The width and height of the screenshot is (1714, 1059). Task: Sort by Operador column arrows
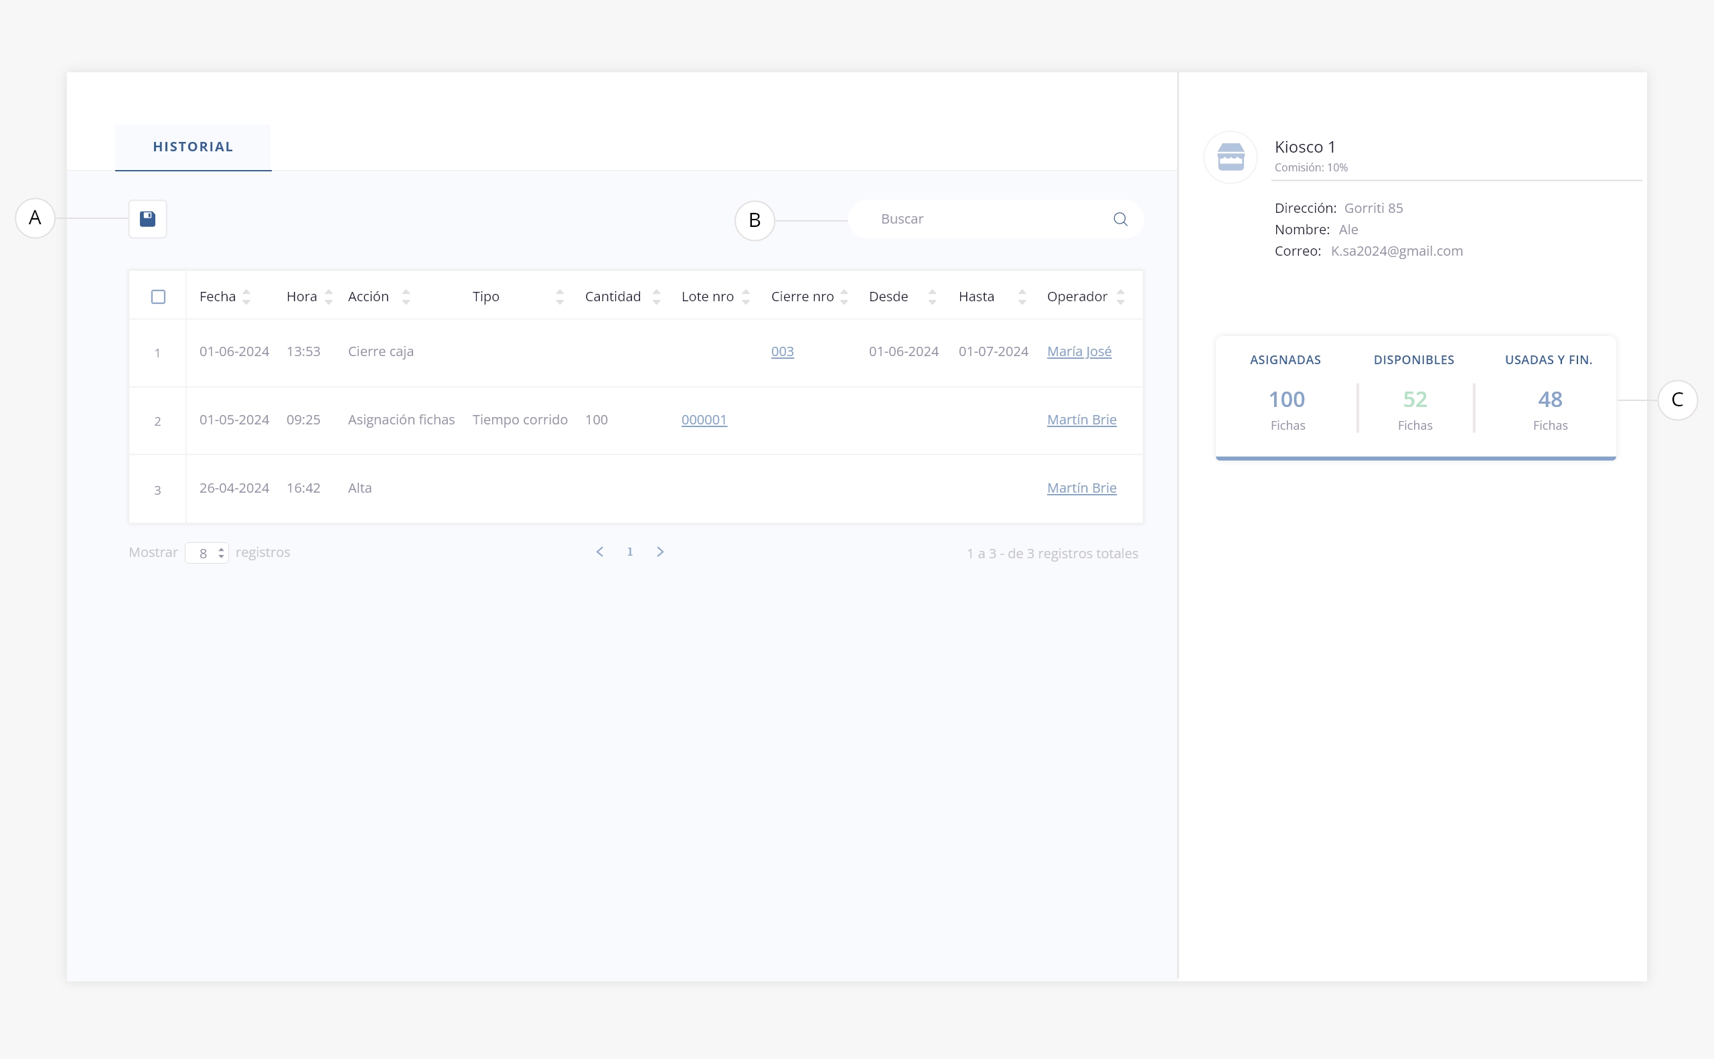pyautogui.click(x=1121, y=297)
